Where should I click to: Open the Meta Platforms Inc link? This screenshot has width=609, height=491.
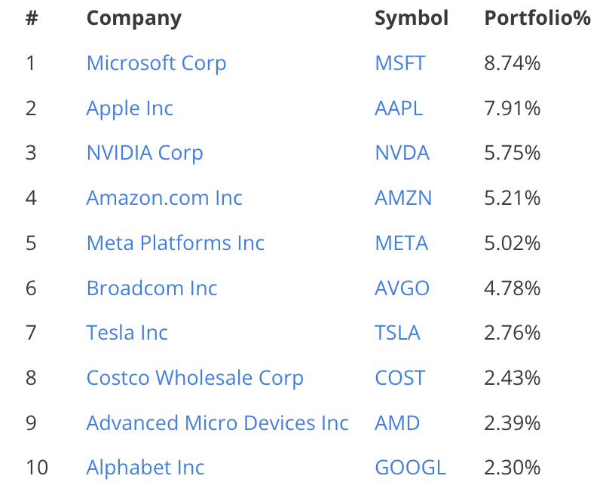coord(176,243)
